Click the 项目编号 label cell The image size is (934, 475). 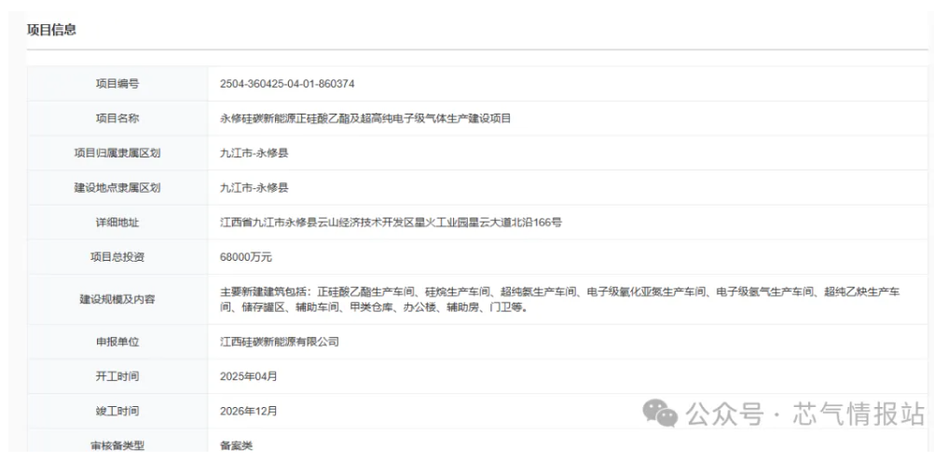[117, 84]
